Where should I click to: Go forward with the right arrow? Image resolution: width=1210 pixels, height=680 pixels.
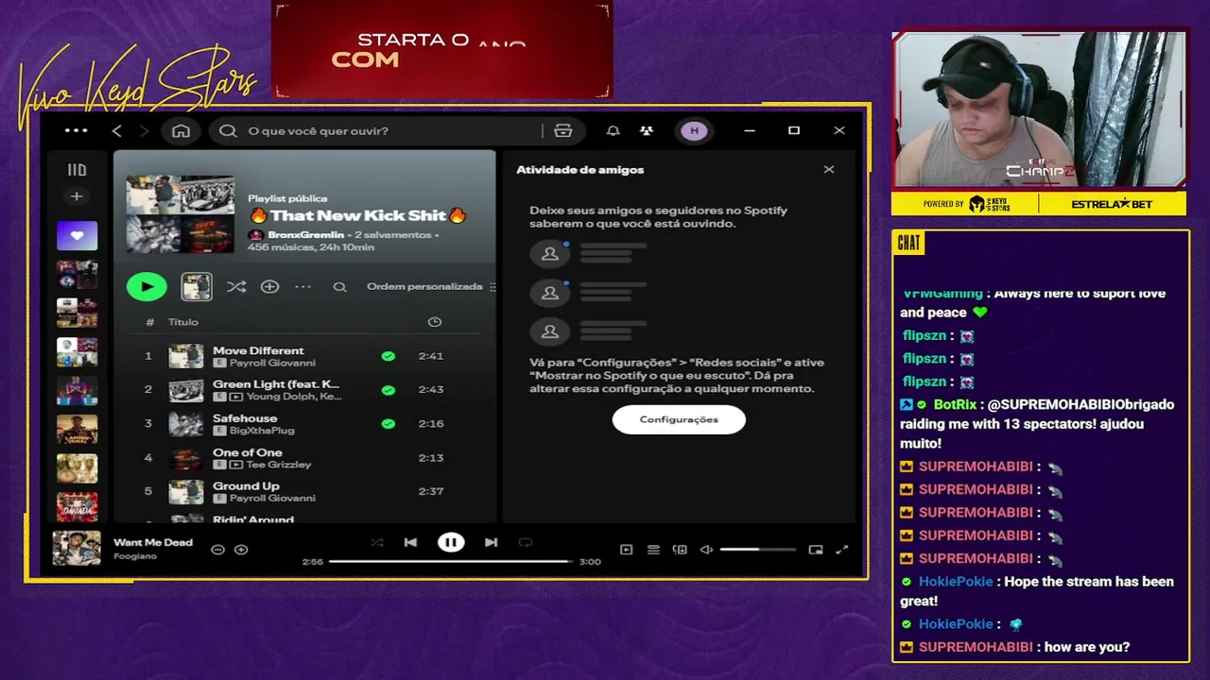144,130
